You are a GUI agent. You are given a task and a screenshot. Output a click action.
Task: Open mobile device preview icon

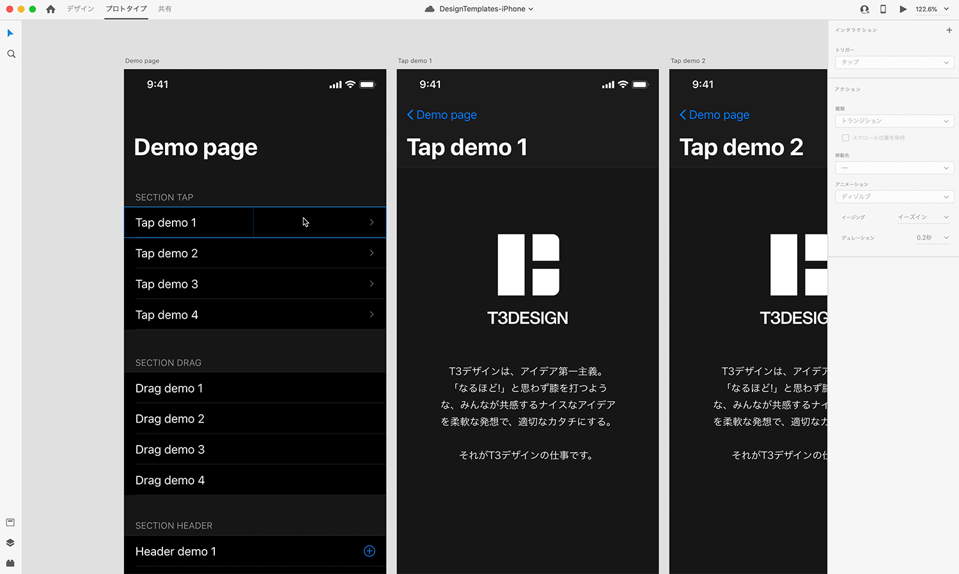883,9
